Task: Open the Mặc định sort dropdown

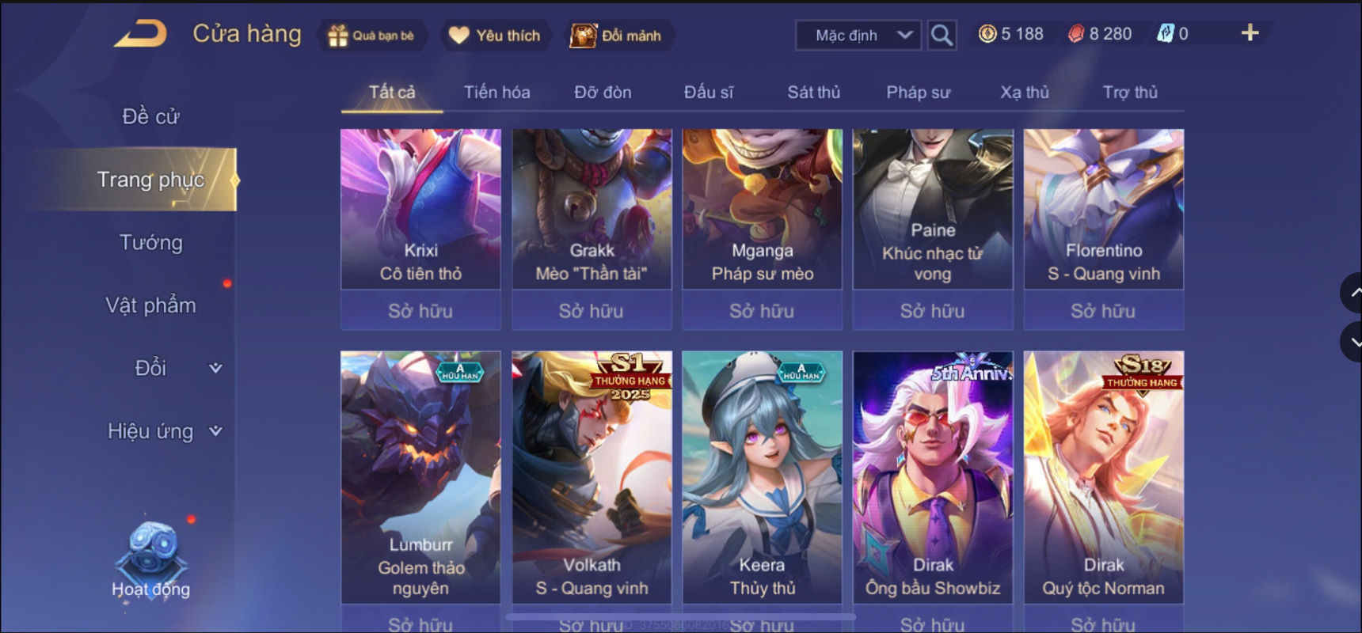Action: tap(859, 36)
